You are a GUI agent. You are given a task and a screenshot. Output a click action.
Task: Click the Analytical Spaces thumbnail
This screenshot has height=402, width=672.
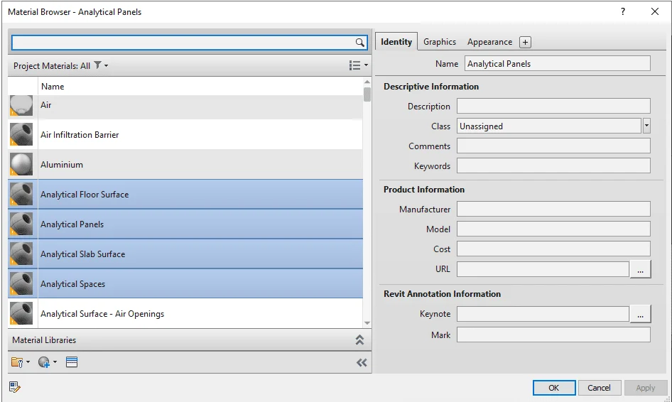pyautogui.click(x=21, y=283)
